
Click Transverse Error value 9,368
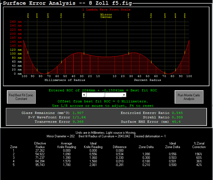[x=78, y=122]
